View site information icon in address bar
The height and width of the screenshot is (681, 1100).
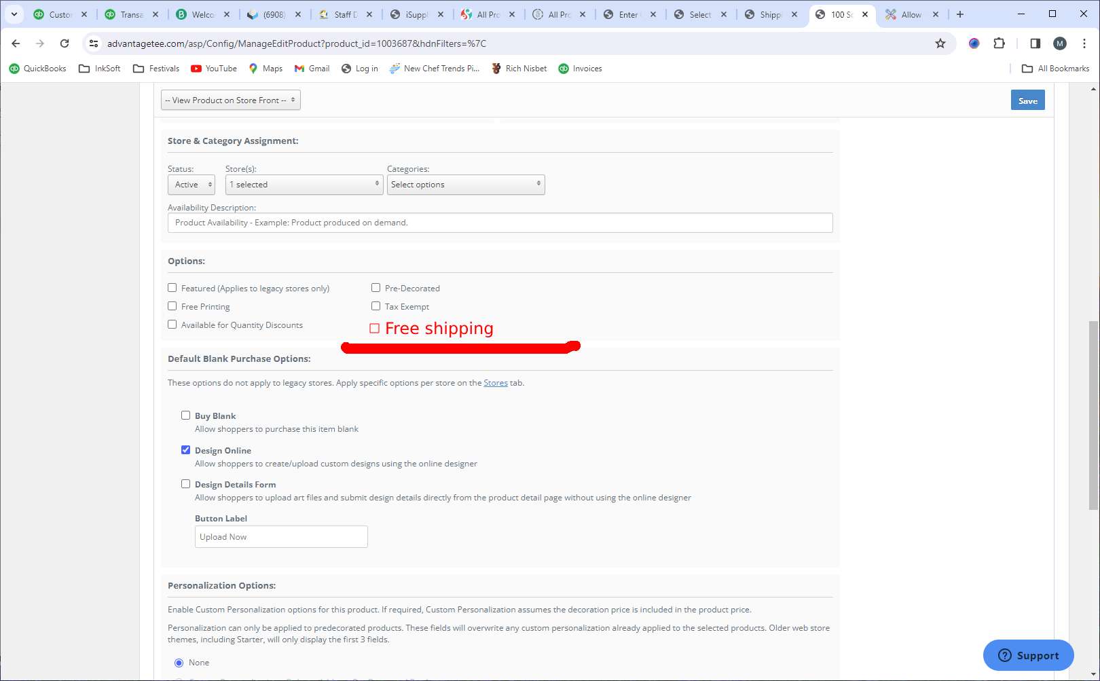pyautogui.click(x=94, y=43)
